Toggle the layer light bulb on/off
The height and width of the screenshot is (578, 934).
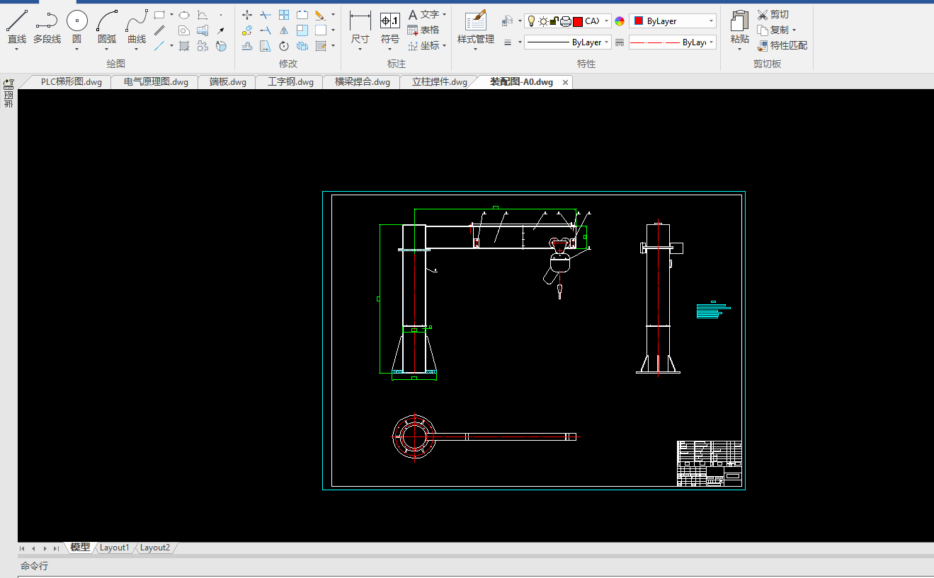[532, 21]
